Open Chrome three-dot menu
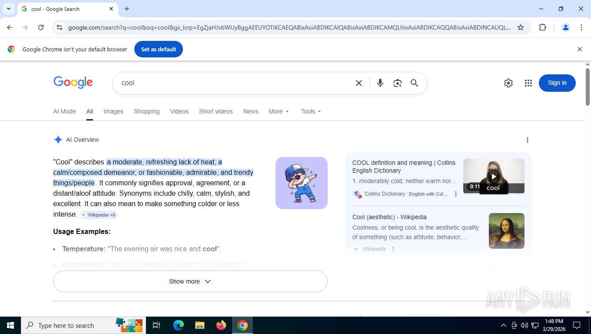This screenshot has height=334, width=591. coord(581,27)
